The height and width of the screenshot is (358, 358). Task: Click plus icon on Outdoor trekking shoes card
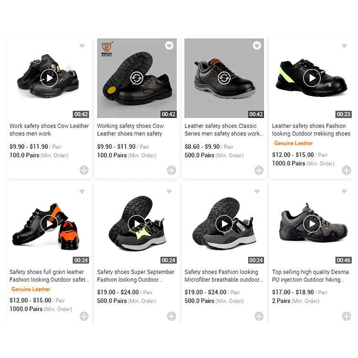point(347,170)
